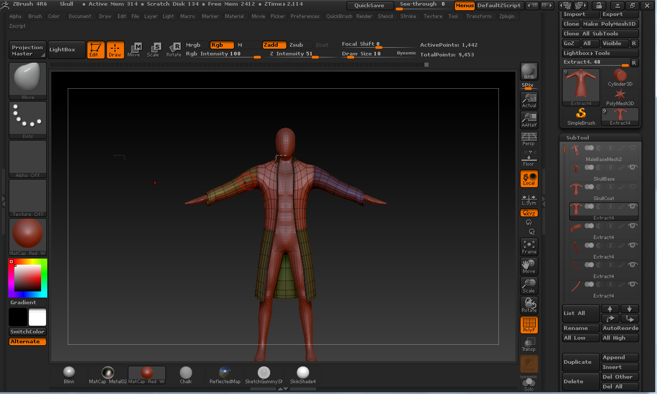Toggle PolyF polyframe display

pos(529,325)
